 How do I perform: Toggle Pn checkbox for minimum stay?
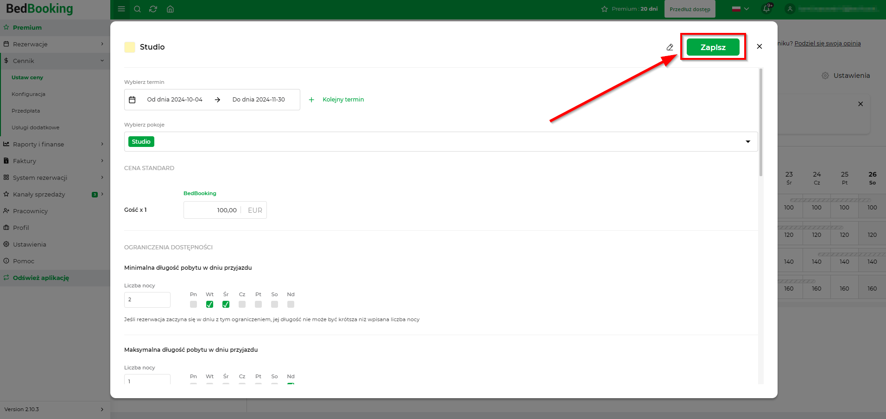[194, 305]
